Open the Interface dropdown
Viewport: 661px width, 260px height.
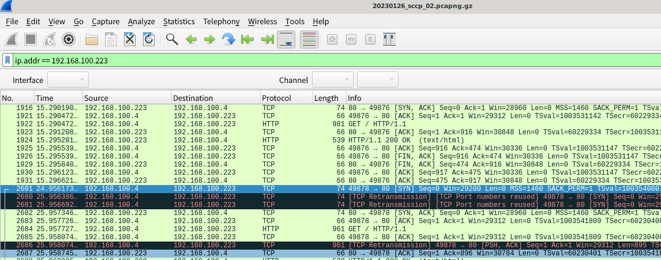[67, 80]
